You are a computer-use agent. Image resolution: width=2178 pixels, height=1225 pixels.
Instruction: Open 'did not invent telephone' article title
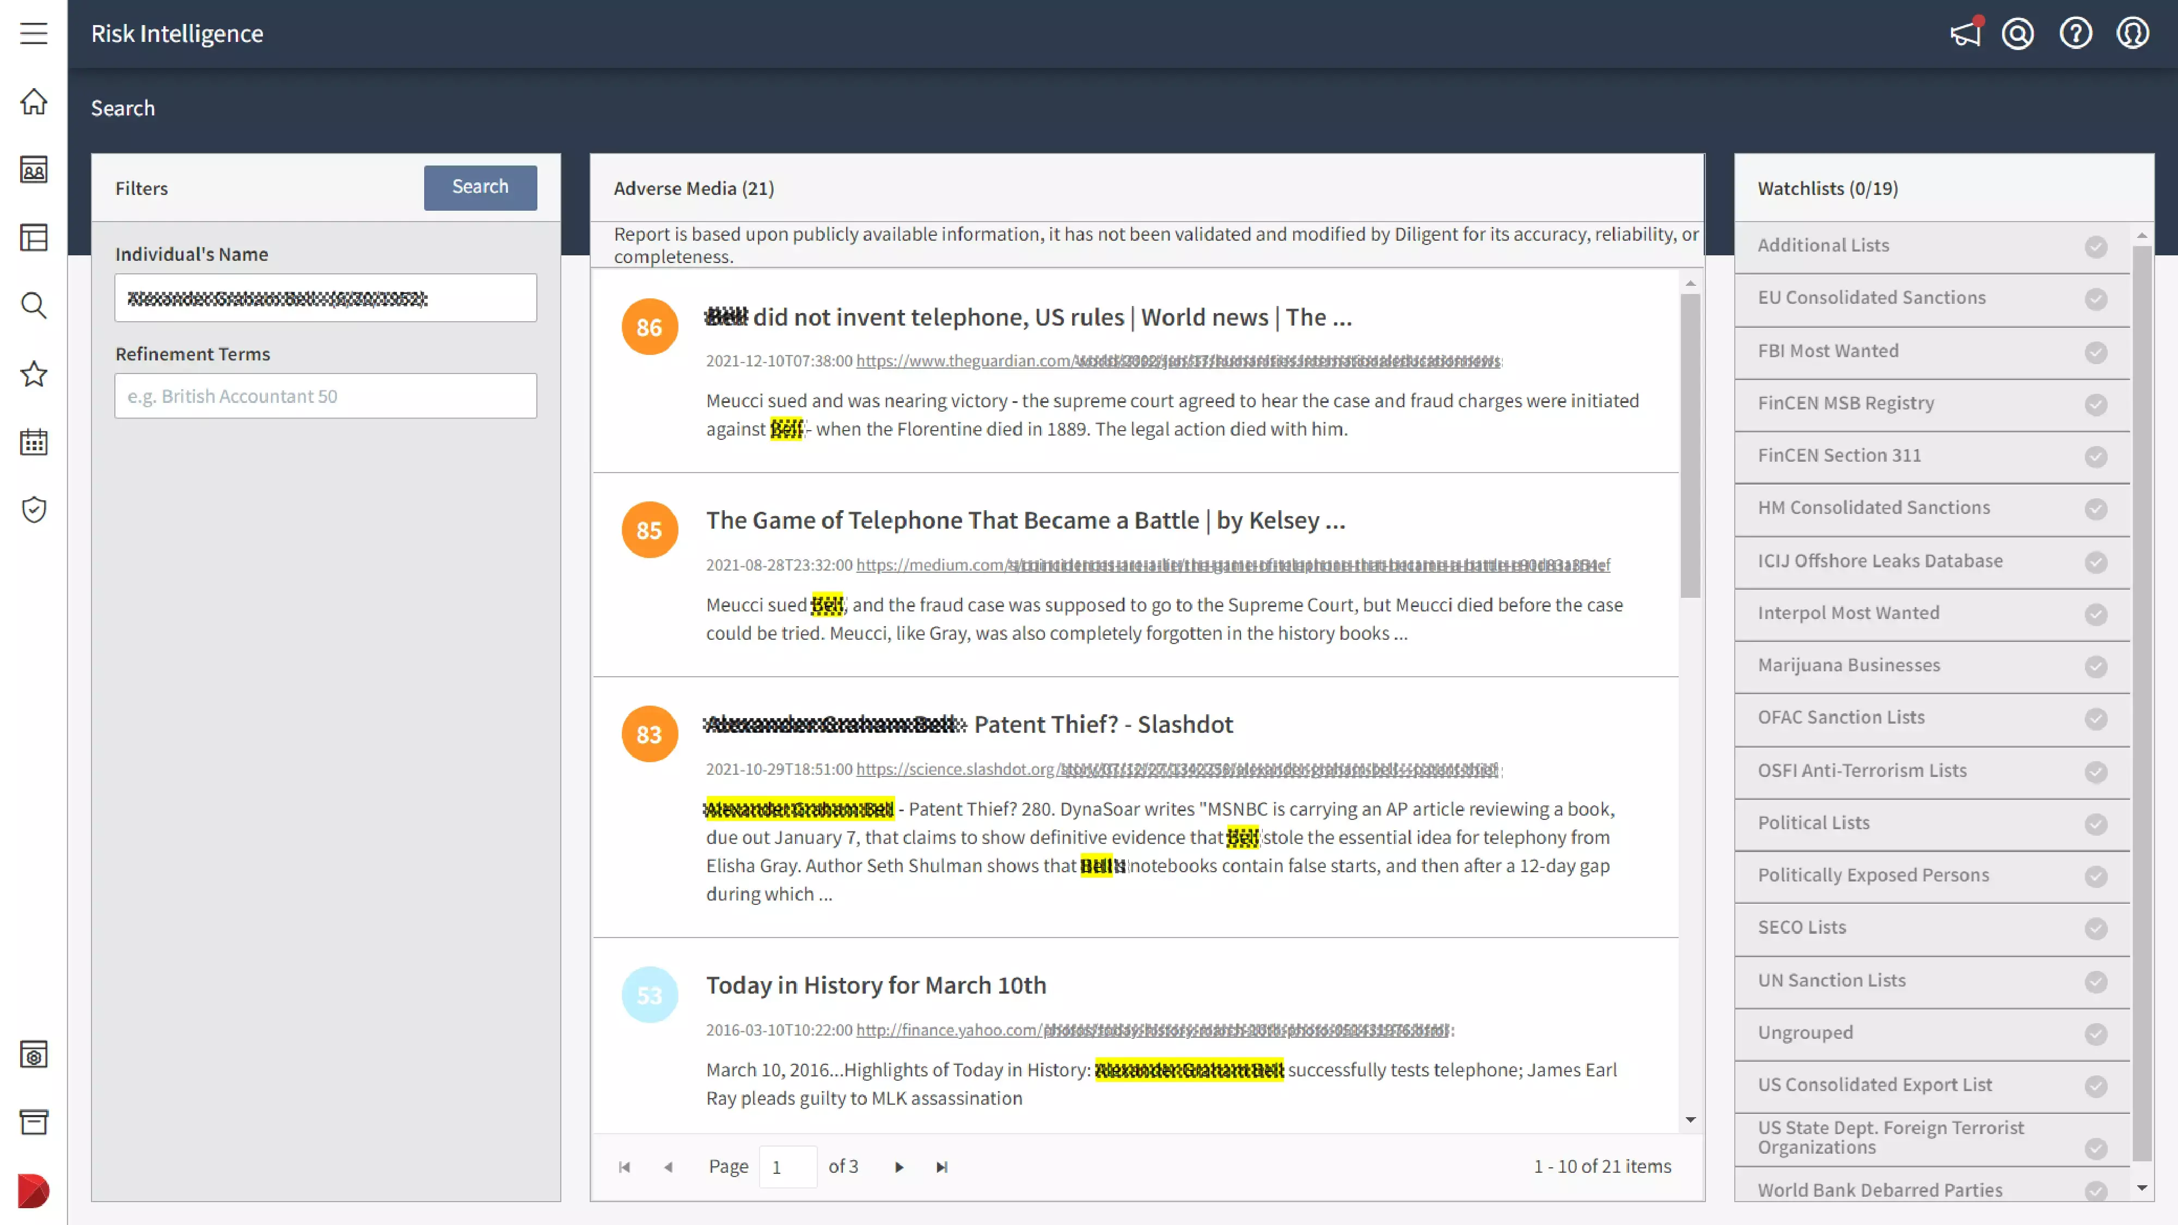pos(1029,318)
